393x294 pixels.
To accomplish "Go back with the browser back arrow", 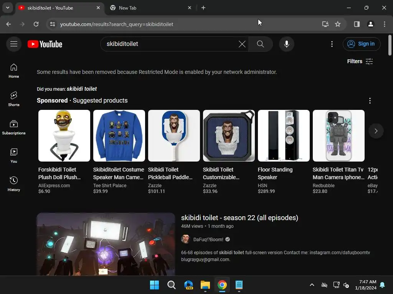I will 8,24.
